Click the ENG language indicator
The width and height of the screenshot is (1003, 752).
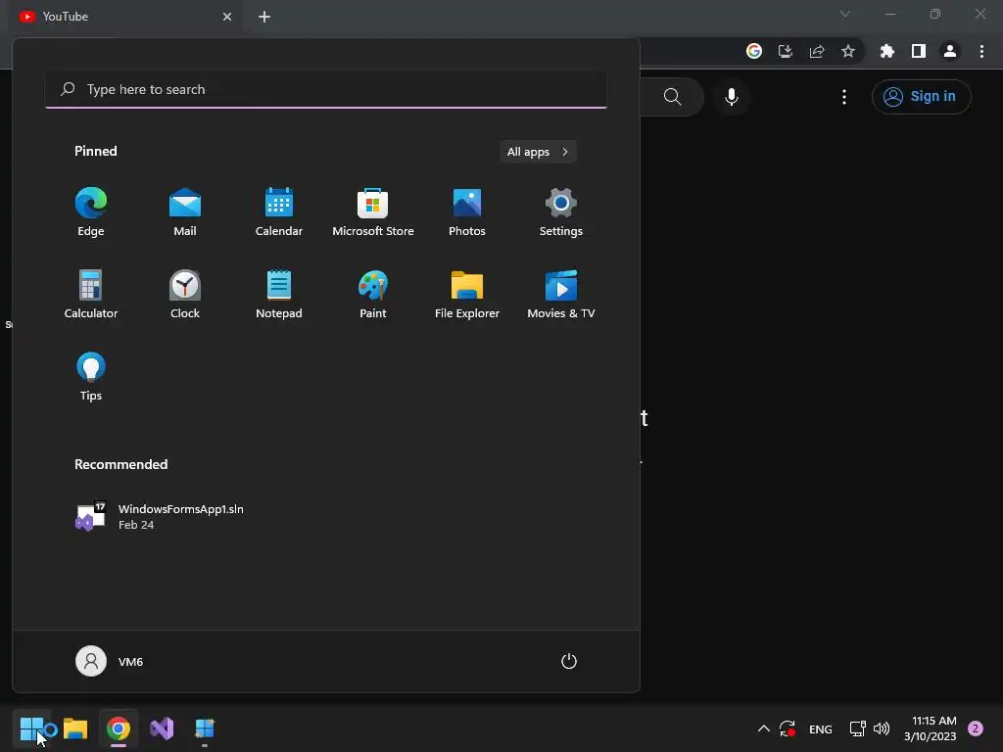pos(821,728)
